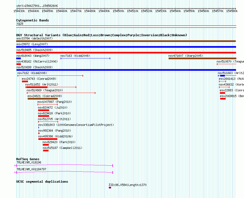This screenshot has height=198, width=244.
Task: Click the esv24743 (Conrad2009) red block
Action: coord(25,81)
